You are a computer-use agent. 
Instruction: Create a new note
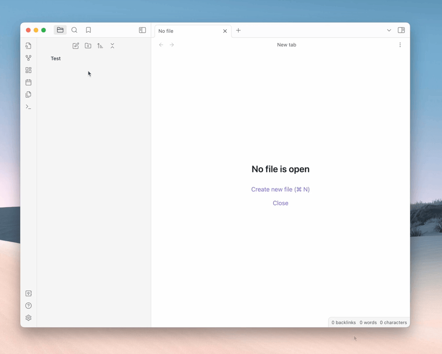(76, 46)
